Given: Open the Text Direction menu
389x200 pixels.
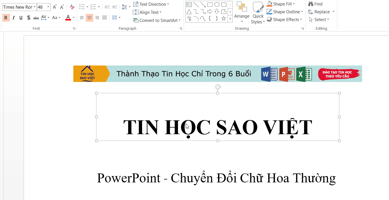Looking at the screenshot, I should click(151, 4).
